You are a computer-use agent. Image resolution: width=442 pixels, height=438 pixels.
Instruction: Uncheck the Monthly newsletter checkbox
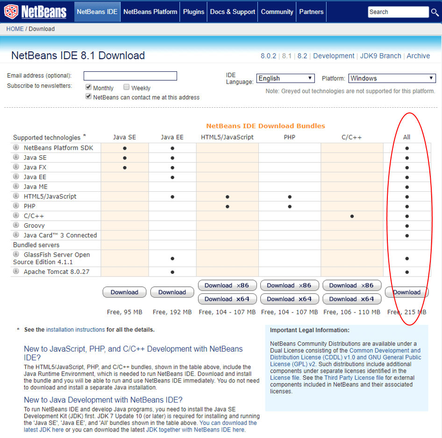(88, 87)
